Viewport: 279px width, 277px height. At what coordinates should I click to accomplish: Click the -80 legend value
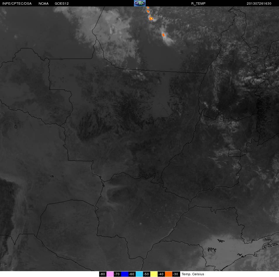(102, 274)
